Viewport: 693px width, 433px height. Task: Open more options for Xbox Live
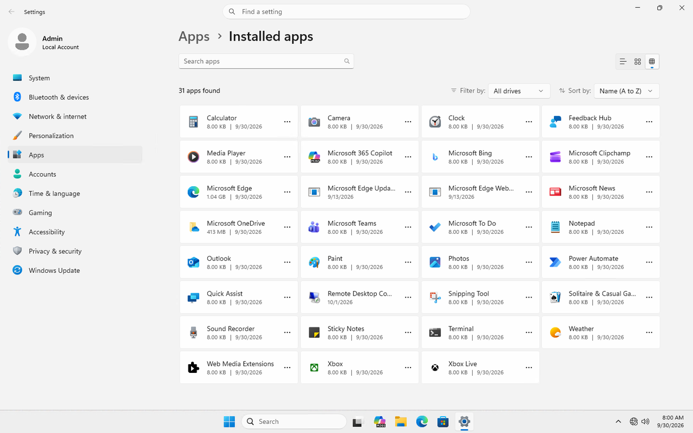(x=529, y=368)
